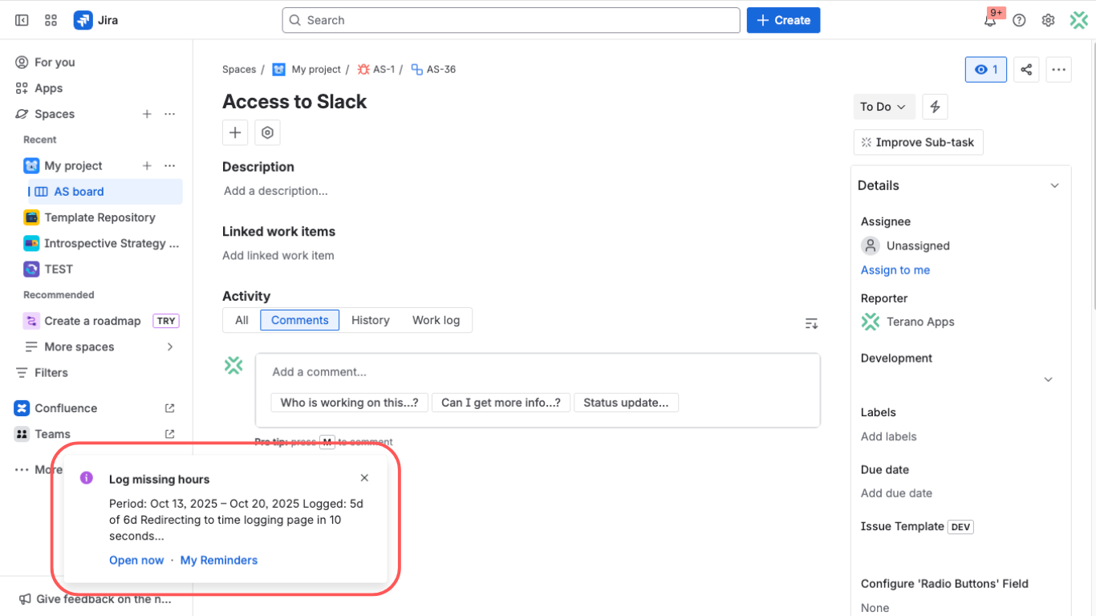This screenshot has width=1096, height=616.
Task: Open the lightning bolt automation menu
Action: point(935,107)
